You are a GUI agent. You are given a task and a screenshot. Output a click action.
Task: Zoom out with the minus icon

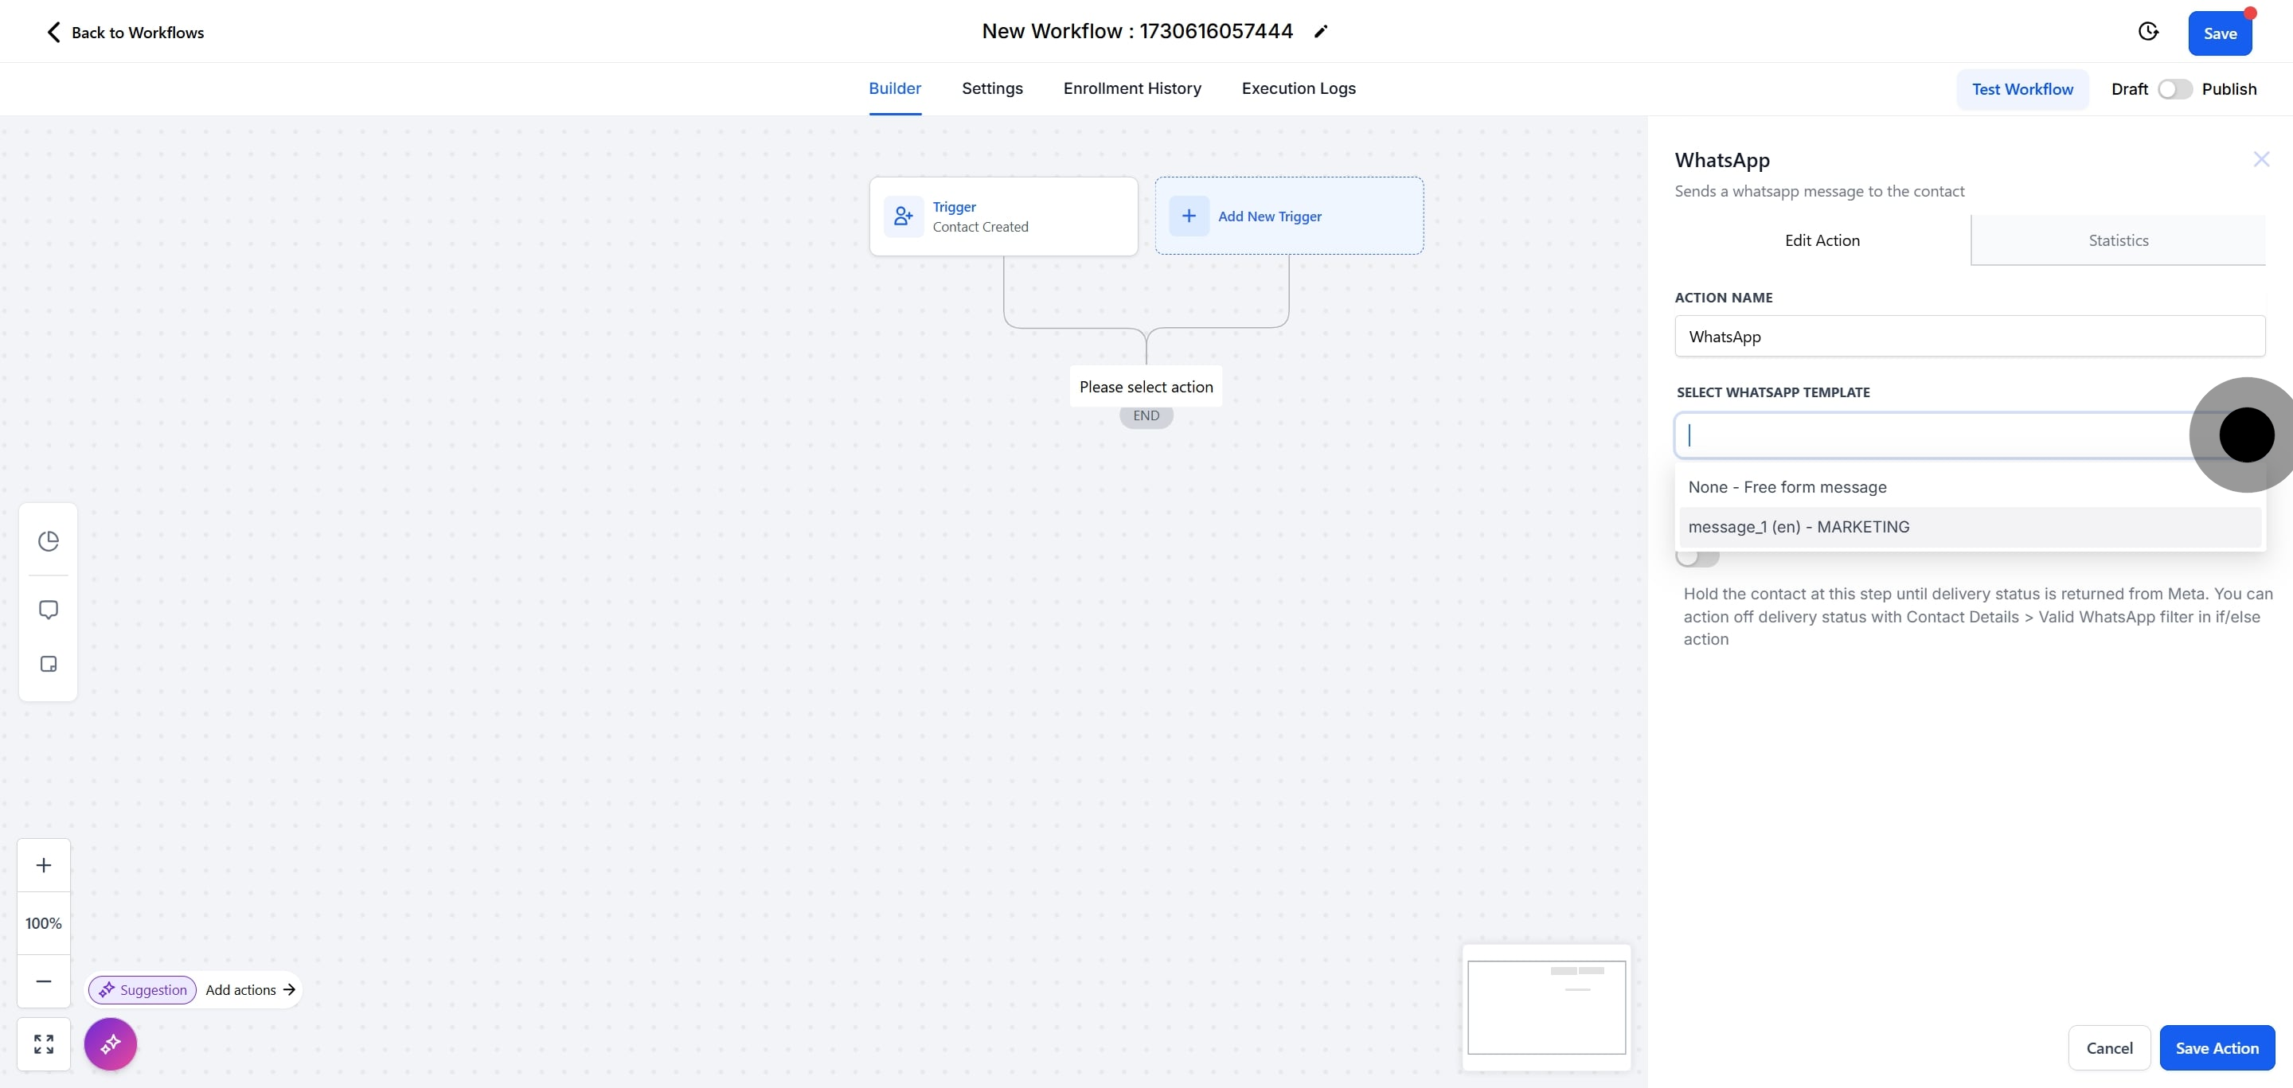click(44, 981)
